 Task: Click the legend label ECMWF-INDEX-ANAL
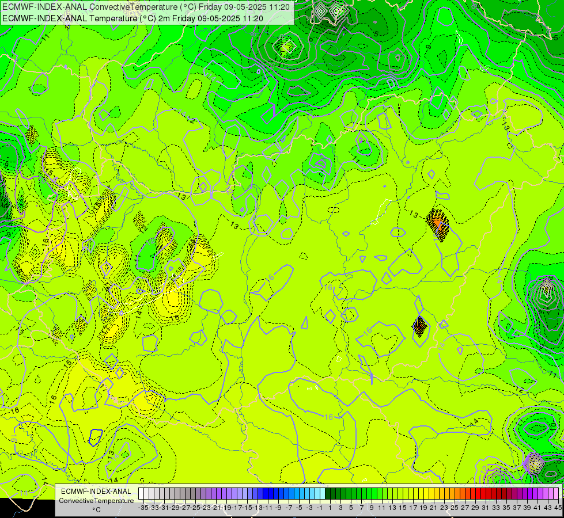96,492
